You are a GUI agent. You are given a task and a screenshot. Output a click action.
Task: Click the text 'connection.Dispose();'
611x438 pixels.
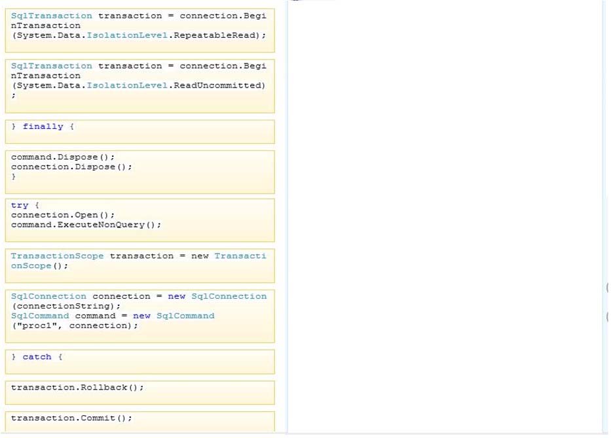coord(71,167)
